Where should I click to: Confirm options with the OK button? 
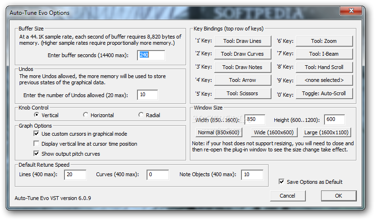coord(339,196)
